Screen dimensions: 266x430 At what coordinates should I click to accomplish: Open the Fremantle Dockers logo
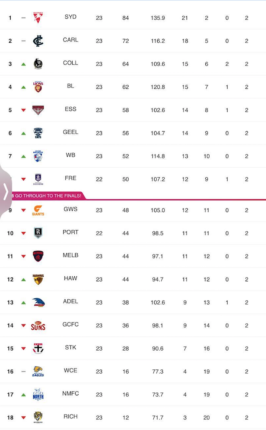pyautogui.click(x=38, y=178)
